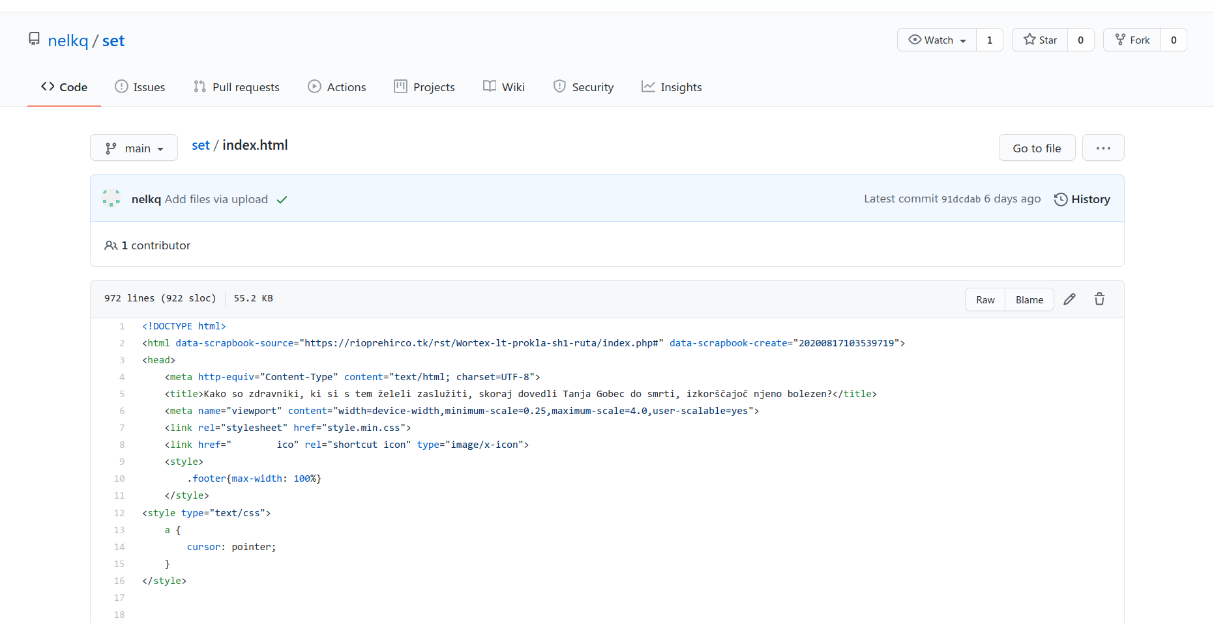Go to the Insights tab

[x=672, y=87]
